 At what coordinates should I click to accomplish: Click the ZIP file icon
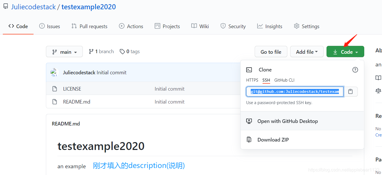click(x=249, y=140)
